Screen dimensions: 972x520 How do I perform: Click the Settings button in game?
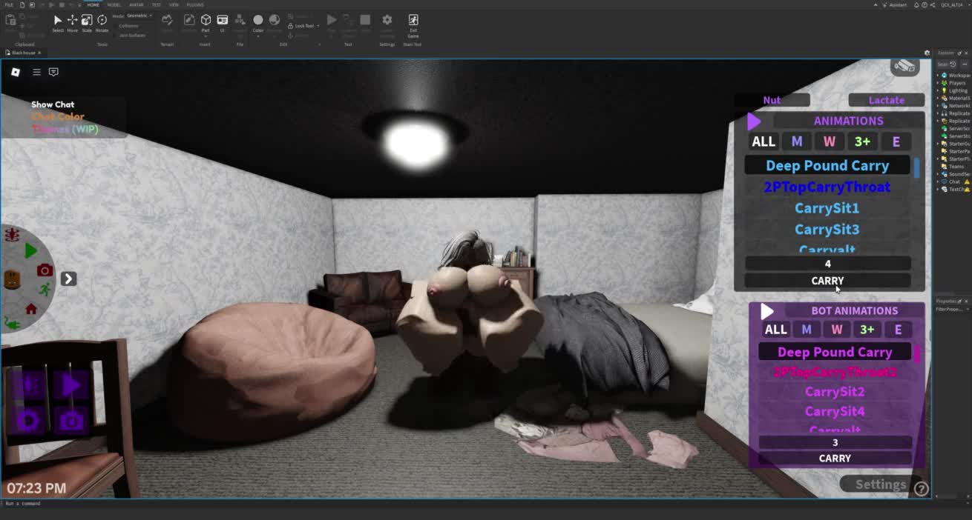click(x=880, y=484)
